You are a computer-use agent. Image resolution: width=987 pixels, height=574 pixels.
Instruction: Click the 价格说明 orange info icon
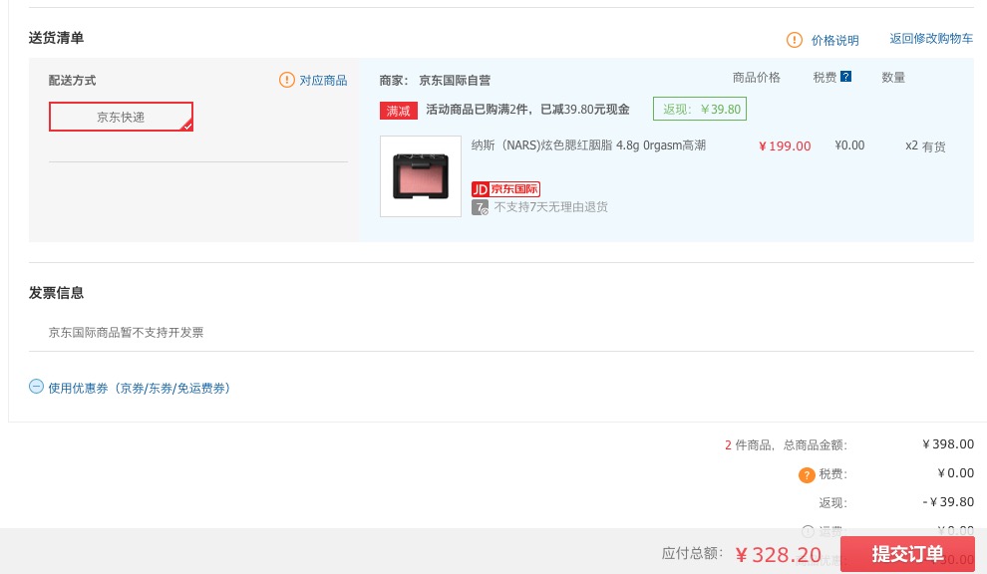(795, 40)
